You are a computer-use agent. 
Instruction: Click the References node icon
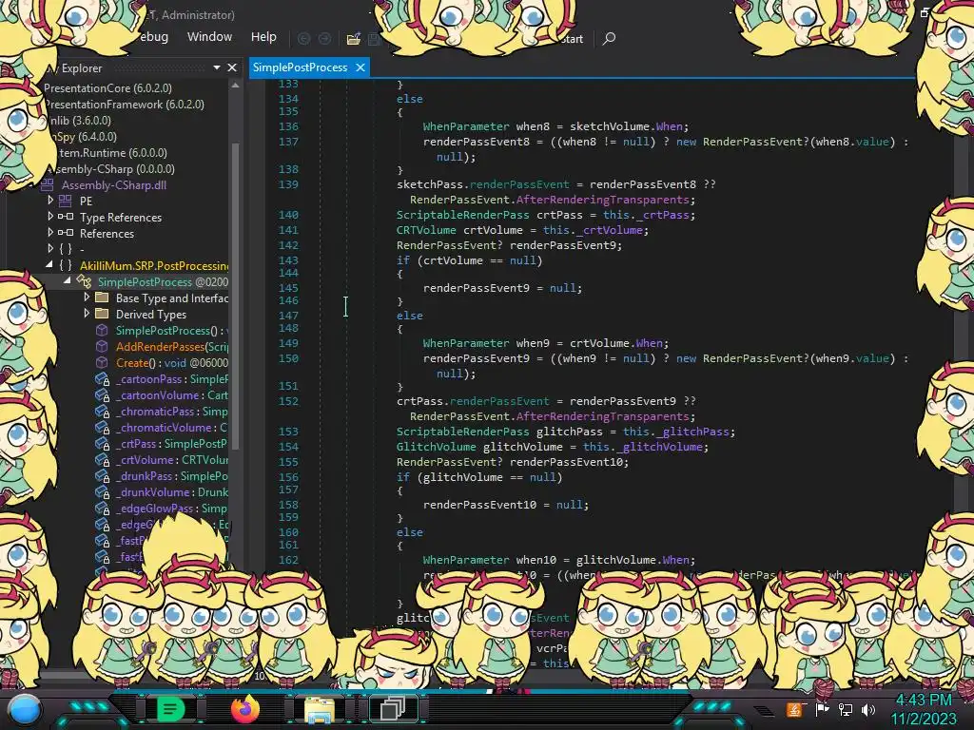(x=66, y=234)
